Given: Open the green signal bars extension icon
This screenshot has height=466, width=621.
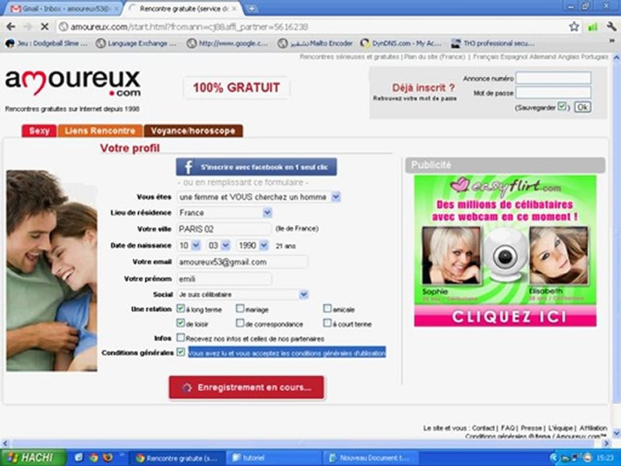Looking at the screenshot, I should tap(593, 27).
